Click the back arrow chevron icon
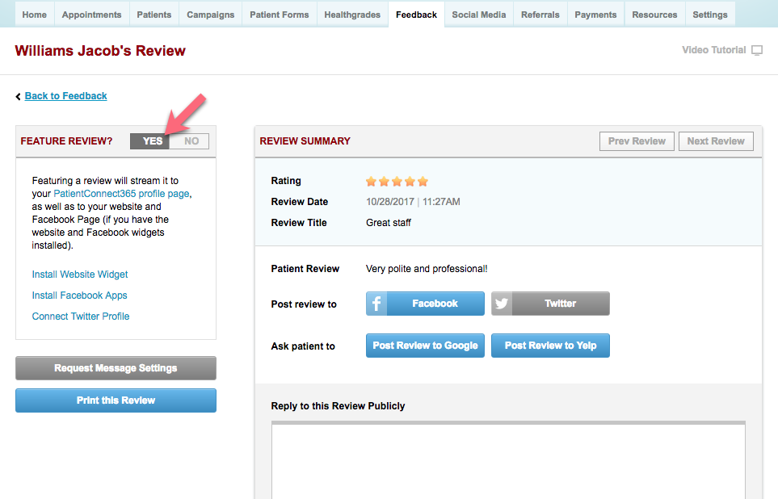This screenshot has width=778, height=499. coord(19,96)
